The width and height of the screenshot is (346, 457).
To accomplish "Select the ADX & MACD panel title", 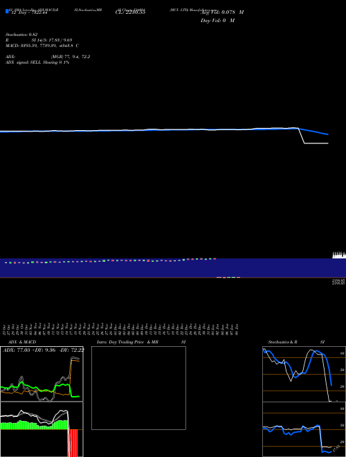I will click(x=22, y=342).
